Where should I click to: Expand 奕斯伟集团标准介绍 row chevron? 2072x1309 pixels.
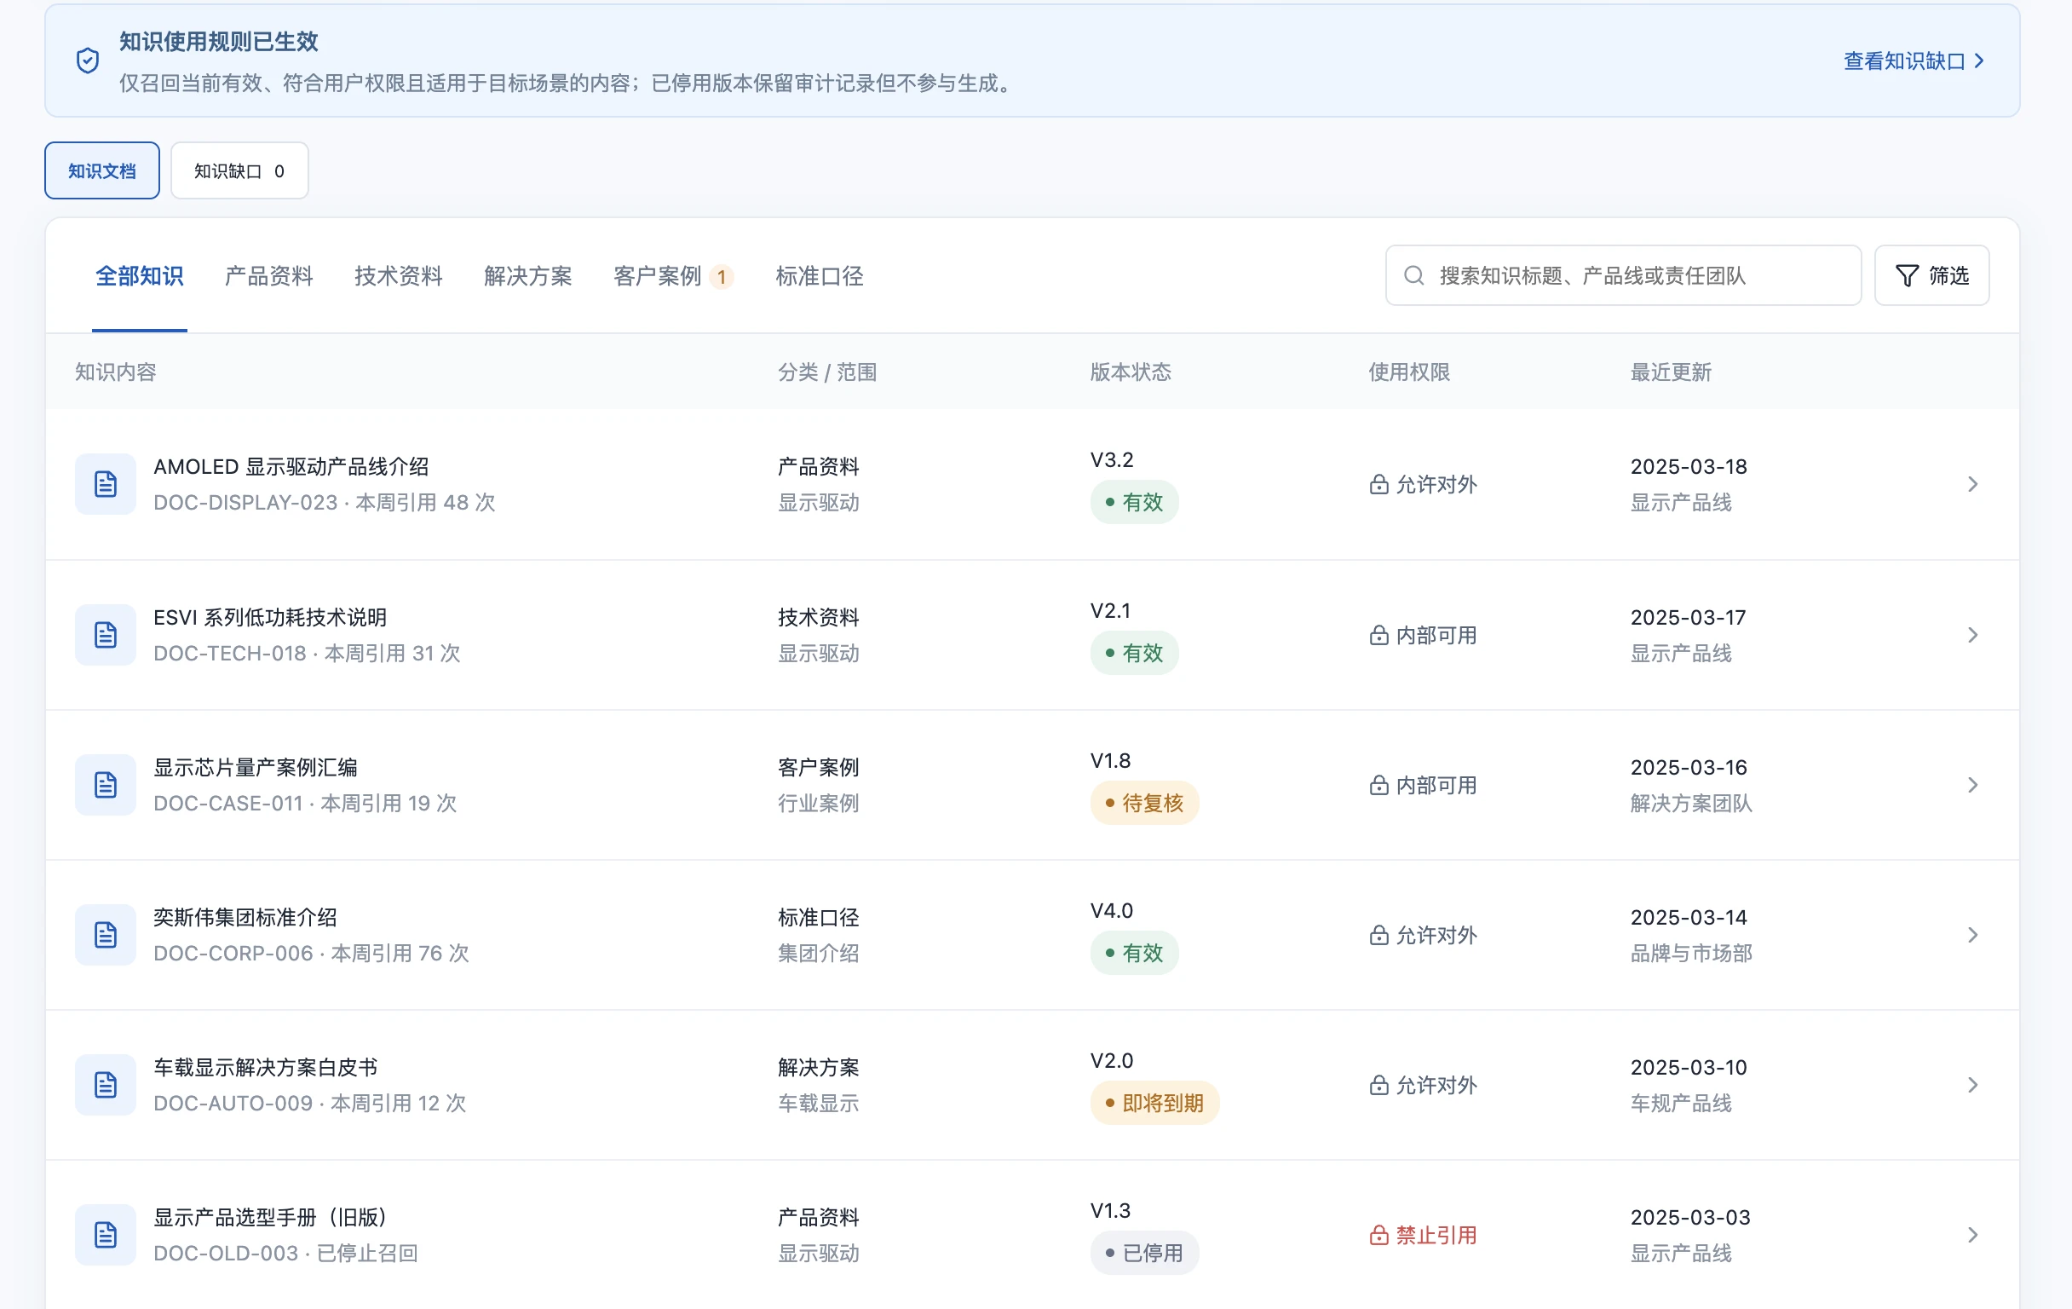[1973, 935]
